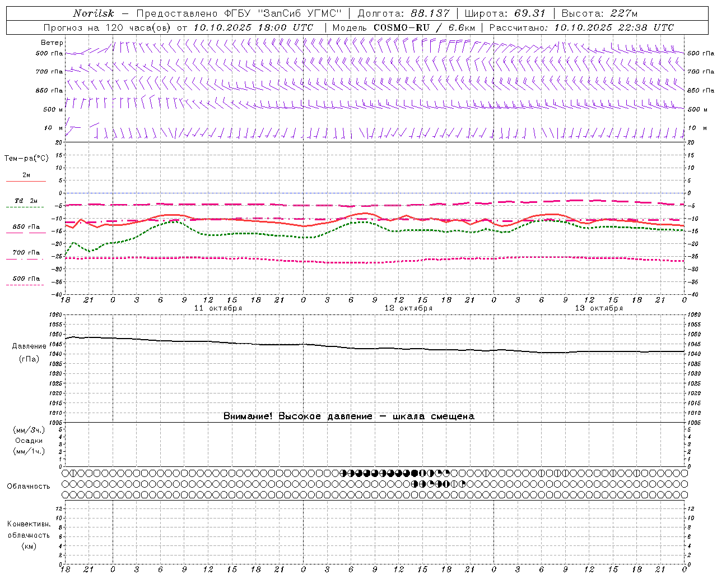Select the 850 гПа temperature legend entry

[26, 229]
